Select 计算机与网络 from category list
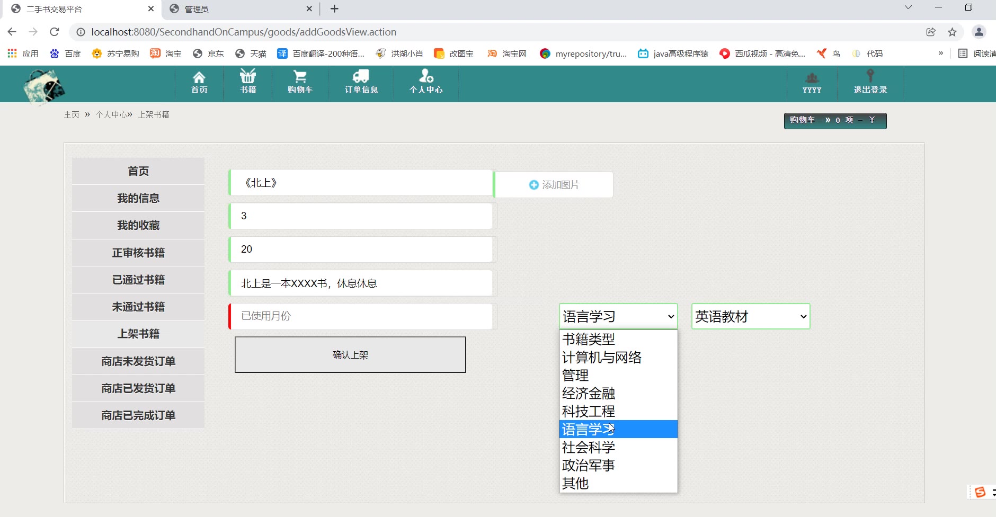The image size is (996, 517). pyautogui.click(x=602, y=358)
